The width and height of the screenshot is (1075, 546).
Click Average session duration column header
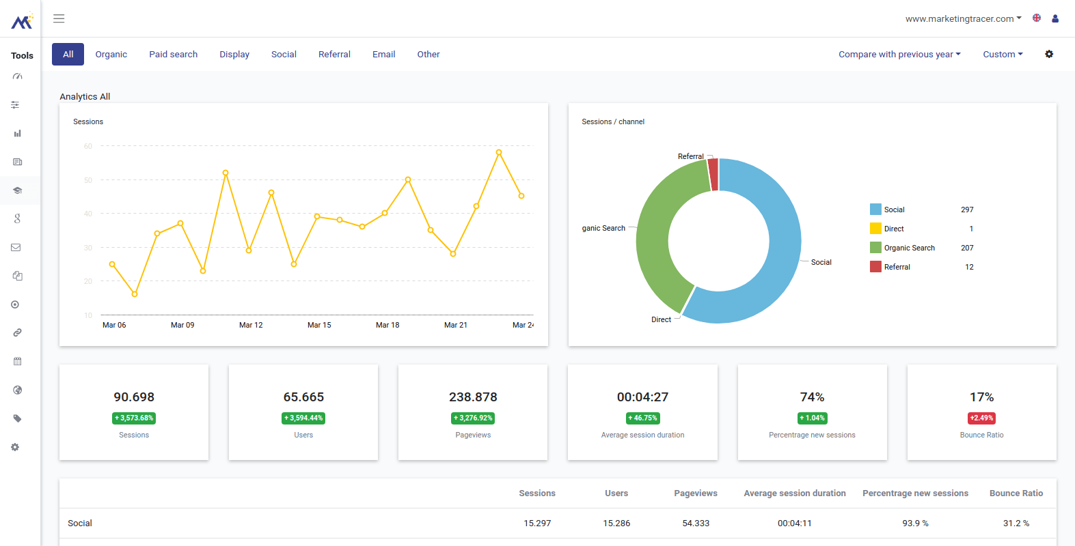click(795, 493)
